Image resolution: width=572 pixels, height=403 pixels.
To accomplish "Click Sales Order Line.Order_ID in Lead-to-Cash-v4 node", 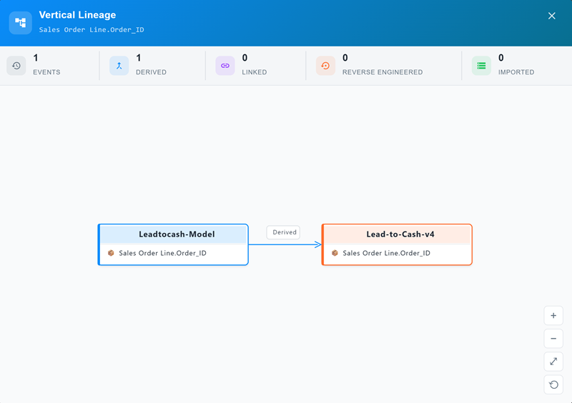I will pyautogui.click(x=386, y=253).
